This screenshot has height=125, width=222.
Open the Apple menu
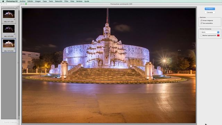pyautogui.click(x=3, y=1)
